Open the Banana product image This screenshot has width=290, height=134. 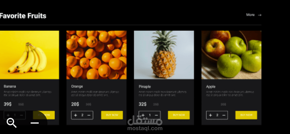29,55
